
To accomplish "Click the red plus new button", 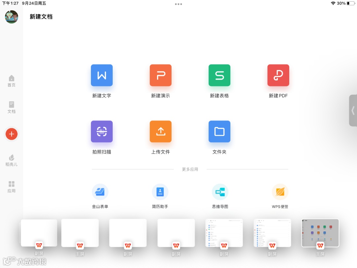I will tap(11, 134).
